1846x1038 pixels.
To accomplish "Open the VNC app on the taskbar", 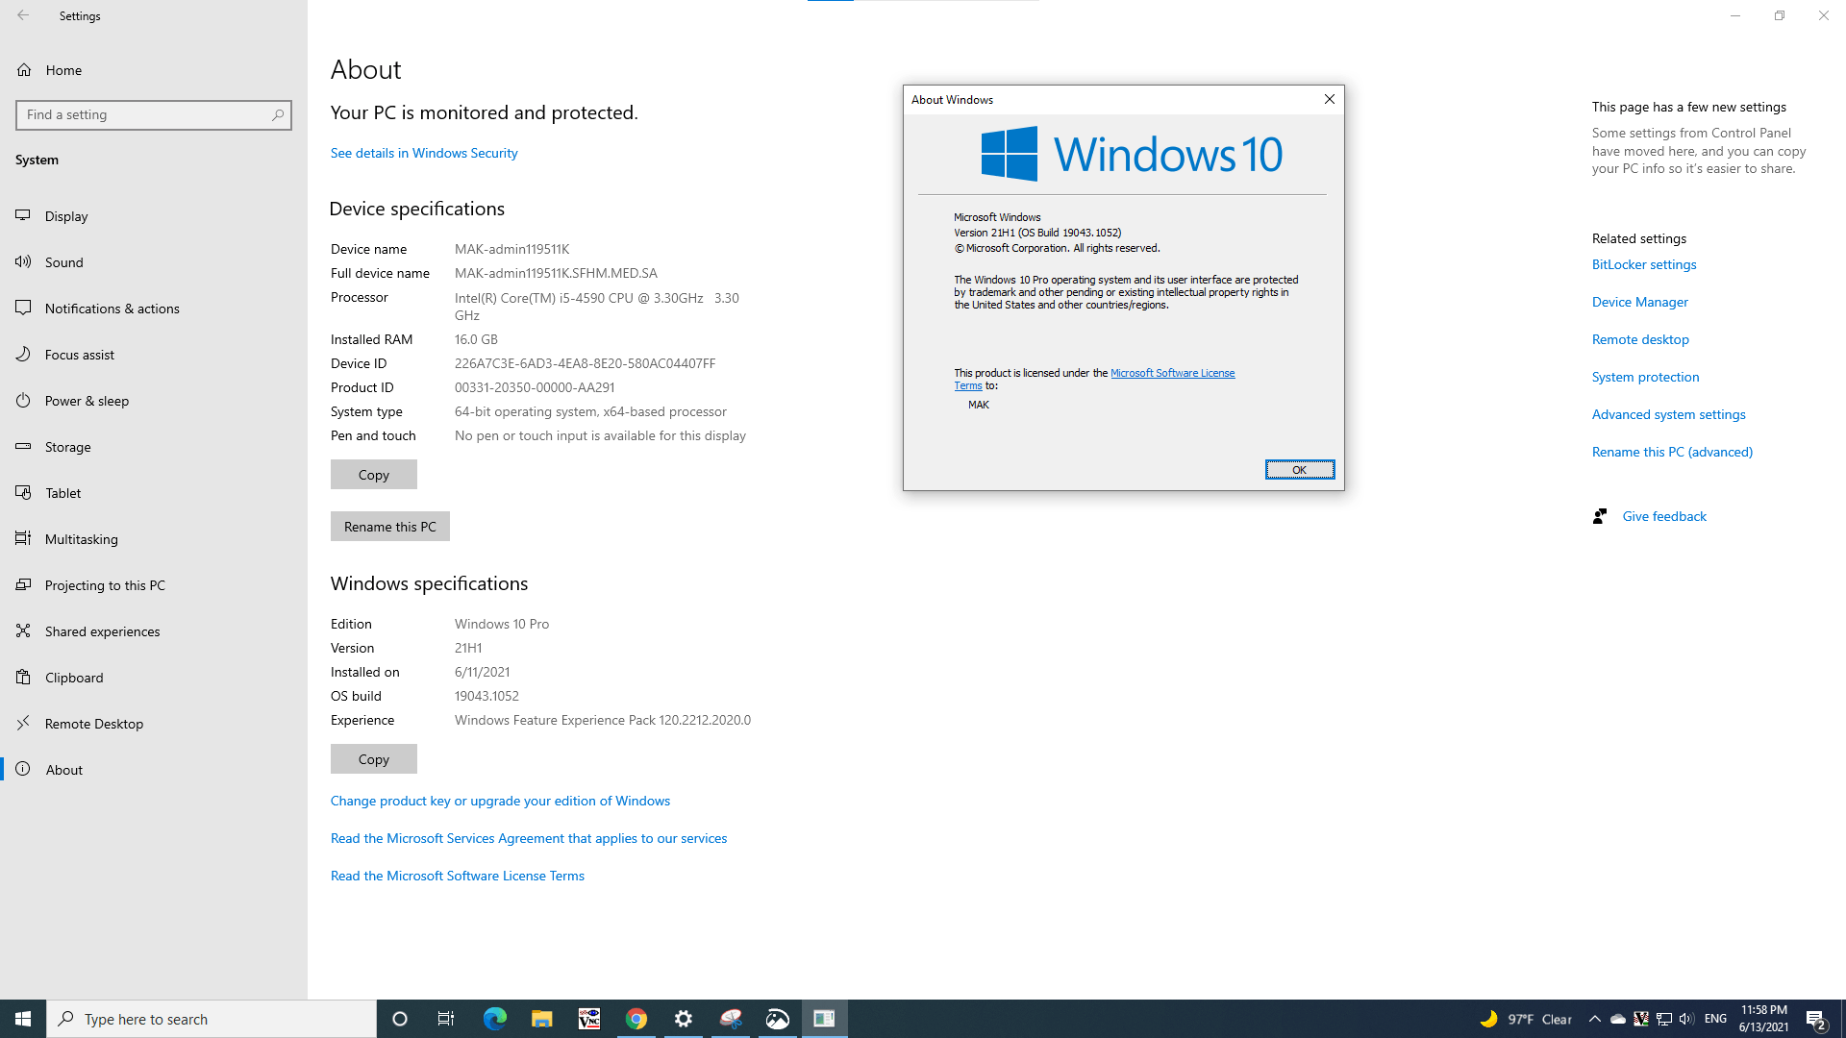I will [x=589, y=1019].
